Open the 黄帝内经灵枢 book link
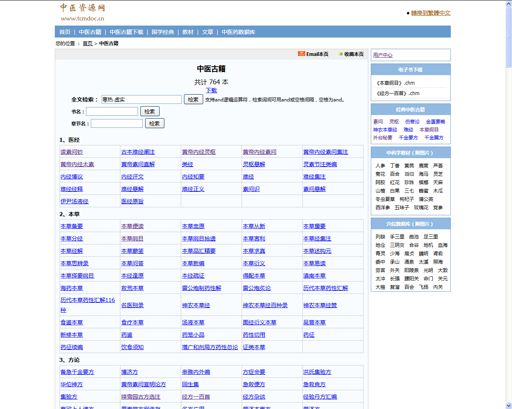 199,152
